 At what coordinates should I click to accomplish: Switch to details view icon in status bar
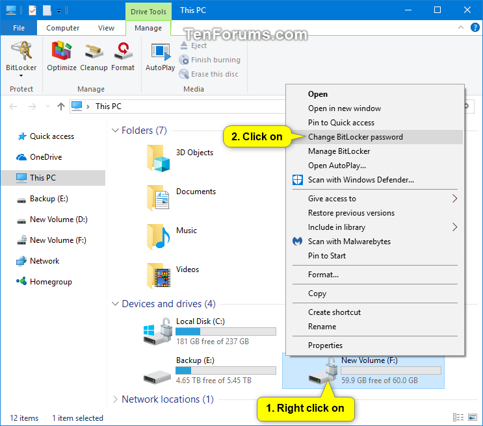pyautogui.click(x=458, y=418)
